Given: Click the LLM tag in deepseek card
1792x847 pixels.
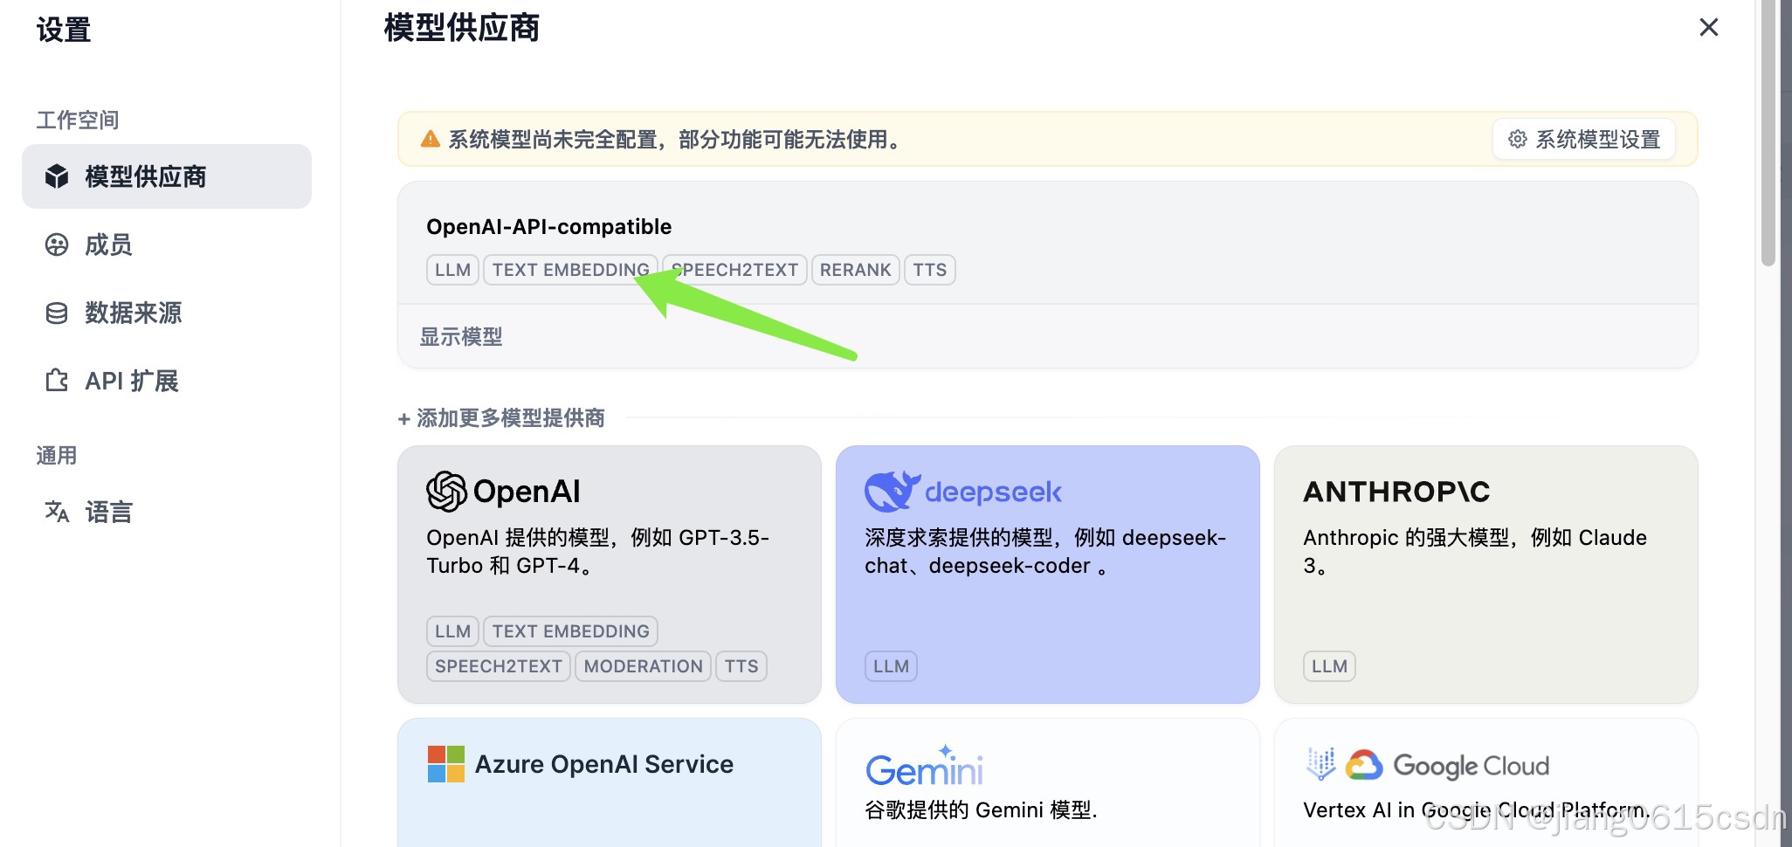Looking at the screenshot, I should pos(891,666).
